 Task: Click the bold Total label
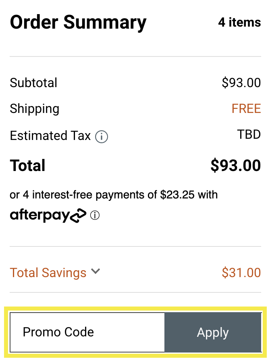(x=27, y=165)
